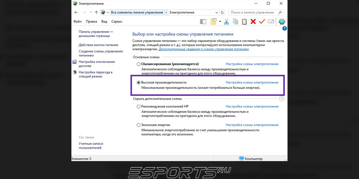Click the Cut scissors icon

point(226,22)
